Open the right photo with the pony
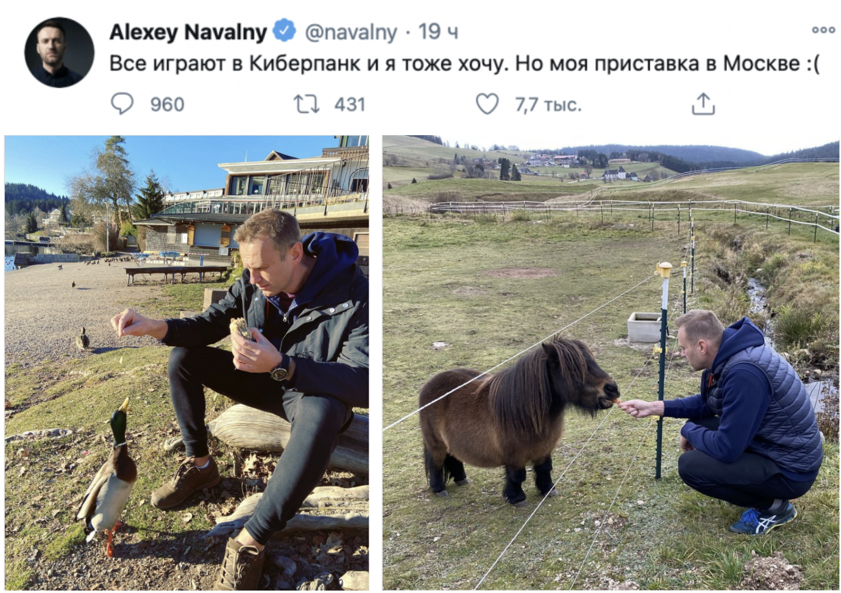This screenshot has height=593, width=841. pos(611,363)
